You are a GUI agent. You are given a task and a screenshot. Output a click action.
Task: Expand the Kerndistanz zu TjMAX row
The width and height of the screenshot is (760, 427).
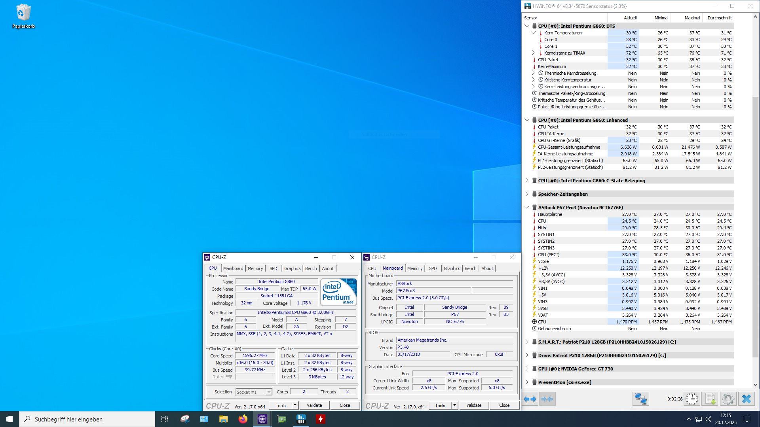click(x=533, y=53)
